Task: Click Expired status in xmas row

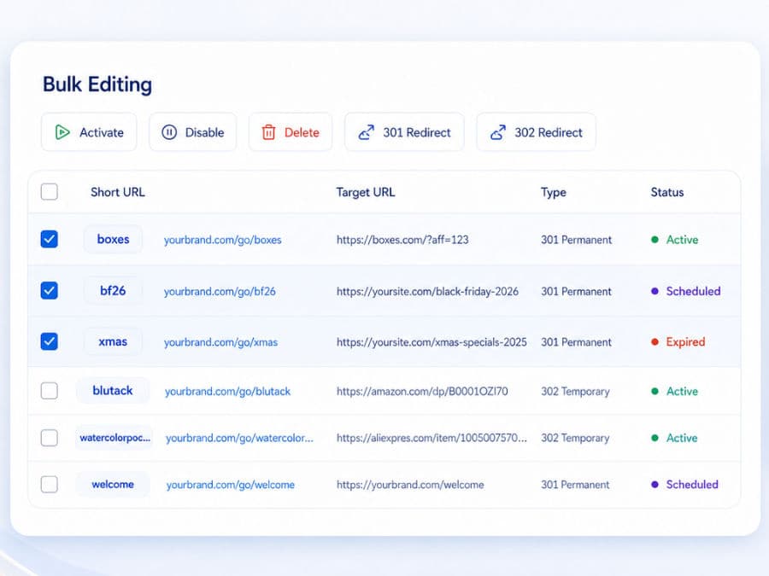Action: 678,342
